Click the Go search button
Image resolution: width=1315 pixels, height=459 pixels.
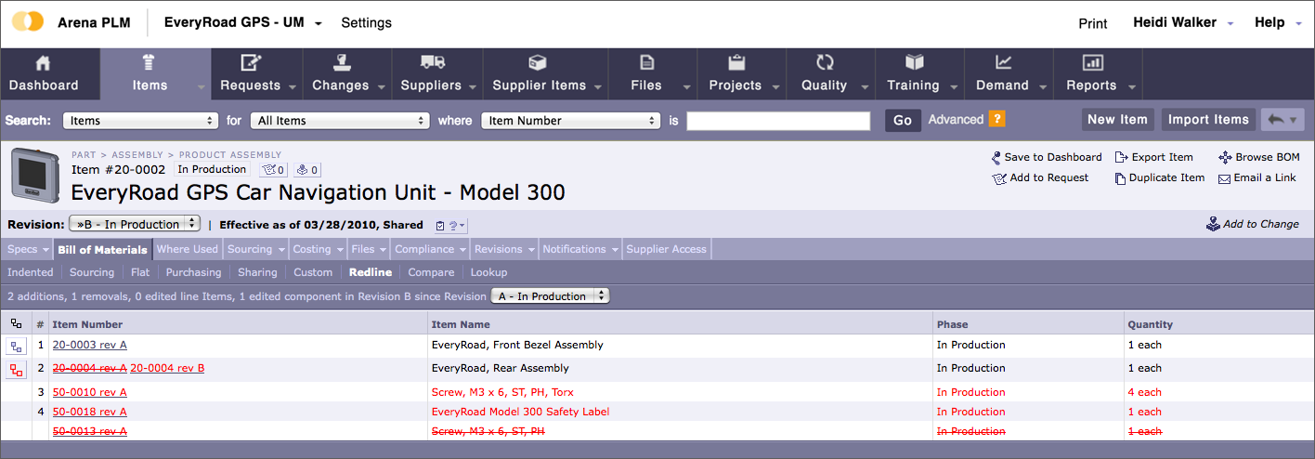(903, 120)
